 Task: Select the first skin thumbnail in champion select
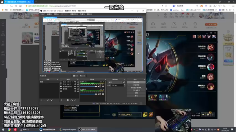pyautogui.click(x=153, y=97)
